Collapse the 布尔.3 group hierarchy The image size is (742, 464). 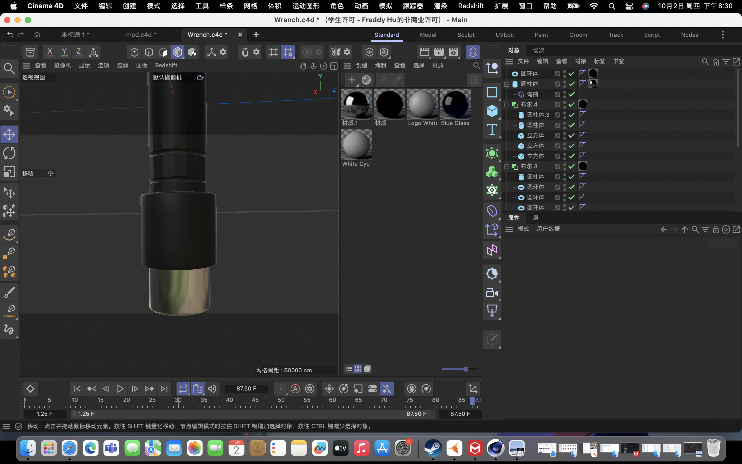(x=507, y=166)
